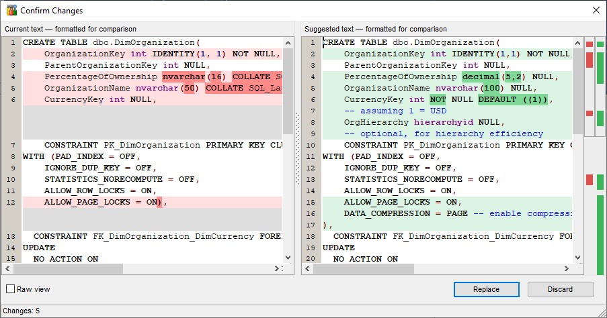Click 'CurrencyKey int NULL' in Current text pane
607x318 pixels.
(x=98, y=100)
